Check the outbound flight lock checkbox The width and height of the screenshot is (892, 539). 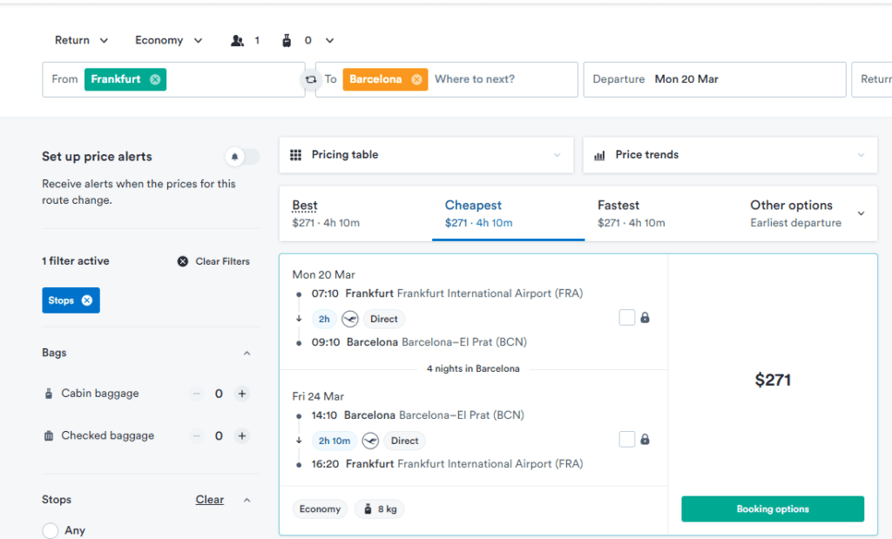click(625, 317)
